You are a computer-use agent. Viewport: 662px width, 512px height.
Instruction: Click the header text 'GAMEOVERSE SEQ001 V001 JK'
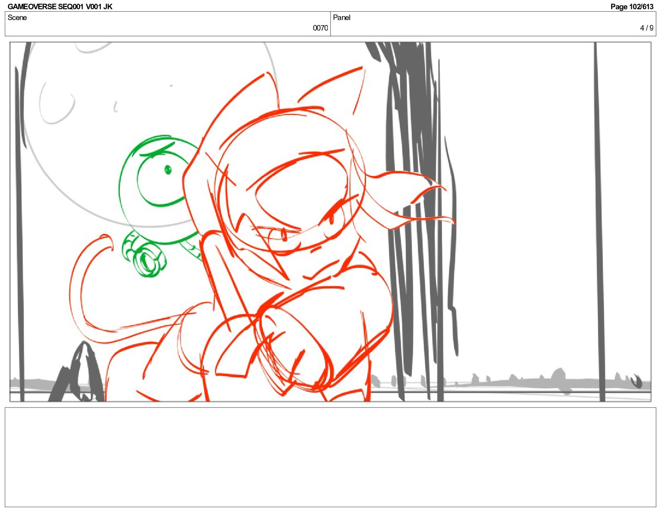click(x=60, y=6)
